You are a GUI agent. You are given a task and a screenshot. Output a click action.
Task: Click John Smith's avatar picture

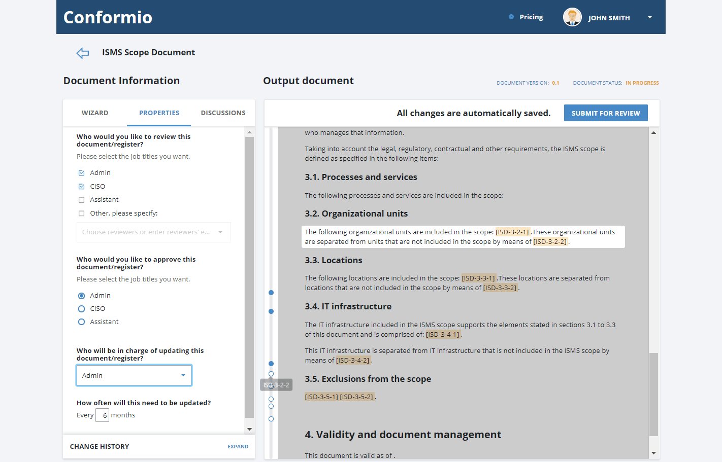pos(572,17)
